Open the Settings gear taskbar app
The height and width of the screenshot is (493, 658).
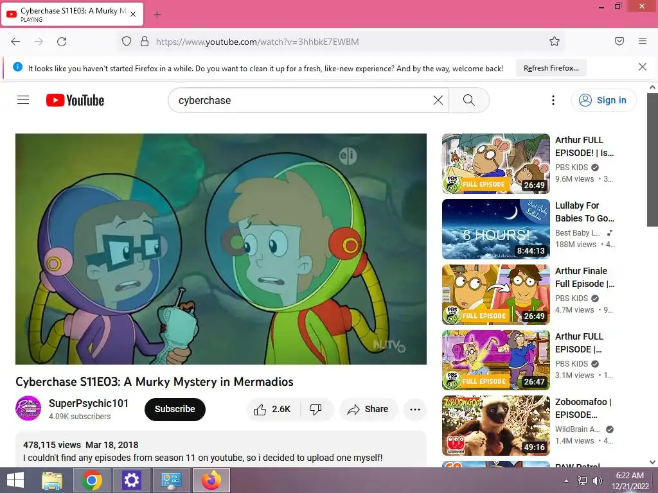pos(131,480)
